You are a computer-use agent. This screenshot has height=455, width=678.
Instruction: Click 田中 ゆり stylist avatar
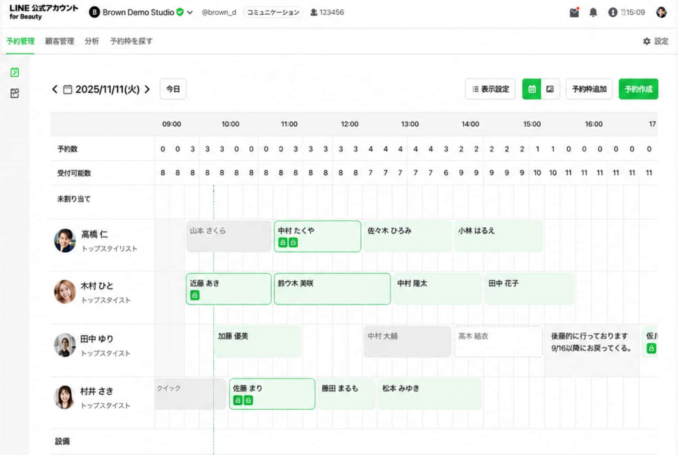click(65, 345)
